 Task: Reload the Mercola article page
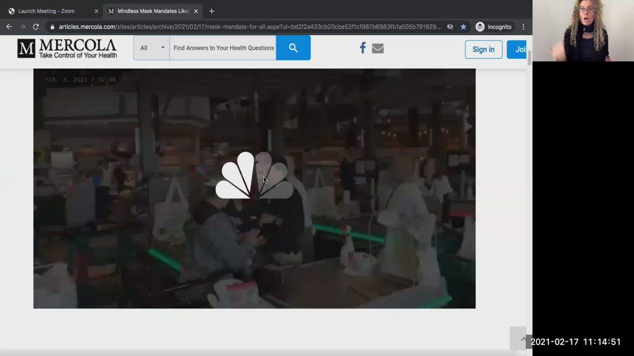pyautogui.click(x=36, y=27)
